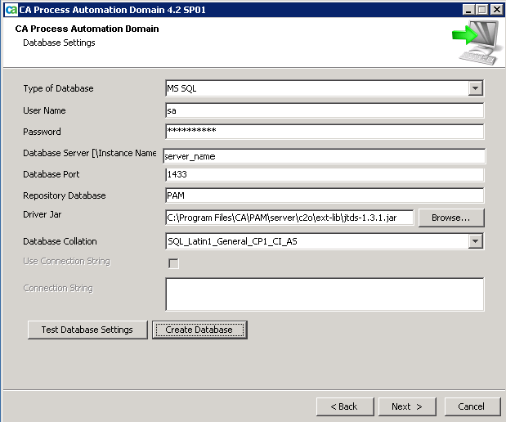Go Back to the previous step
This screenshot has width=506, height=422.
click(x=343, y=406)
